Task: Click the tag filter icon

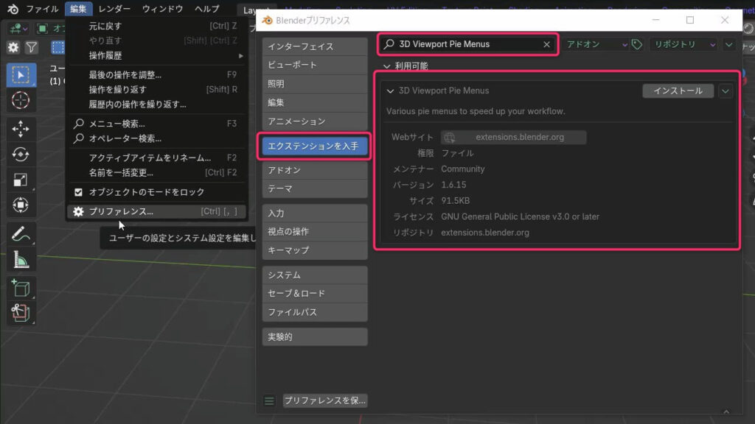Action: coord(636,44)
